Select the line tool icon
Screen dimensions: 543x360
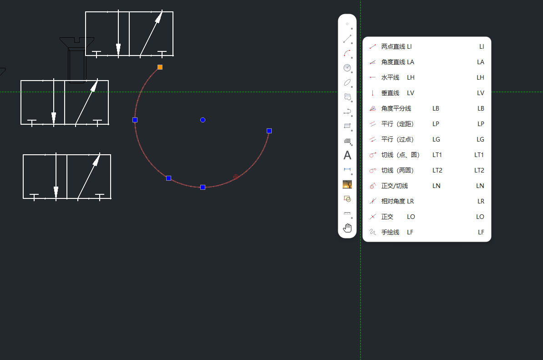coord(347,39)
